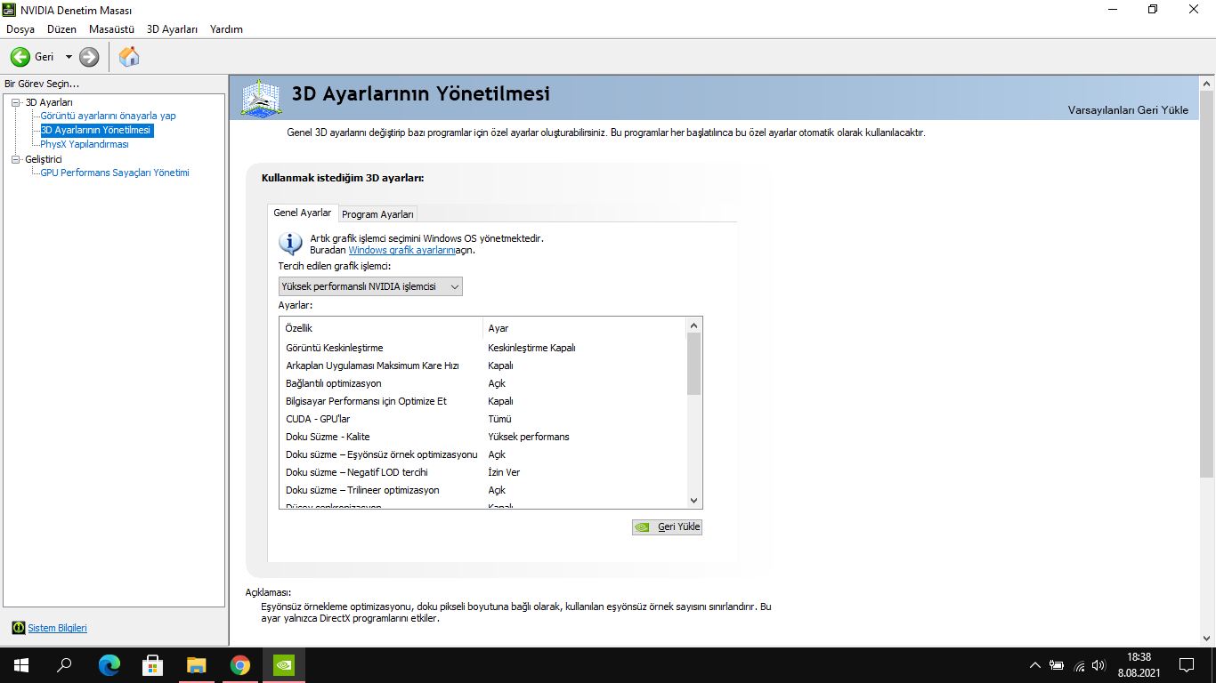Launch Microsoft Edge from the taskbar
The image size is (1216, 683).
tap(109, 665)
